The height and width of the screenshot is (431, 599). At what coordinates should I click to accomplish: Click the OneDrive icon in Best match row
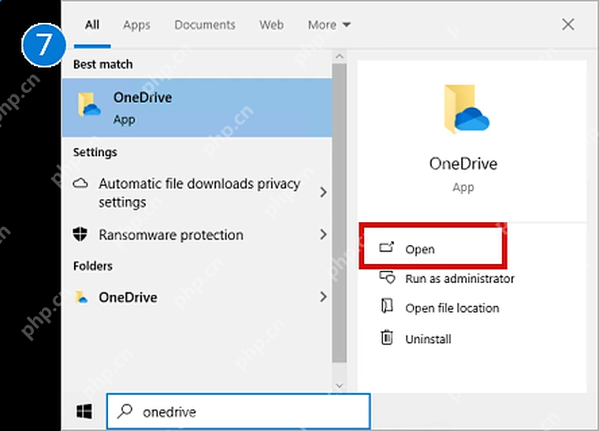pyautogui.click(x=89, y=104)
